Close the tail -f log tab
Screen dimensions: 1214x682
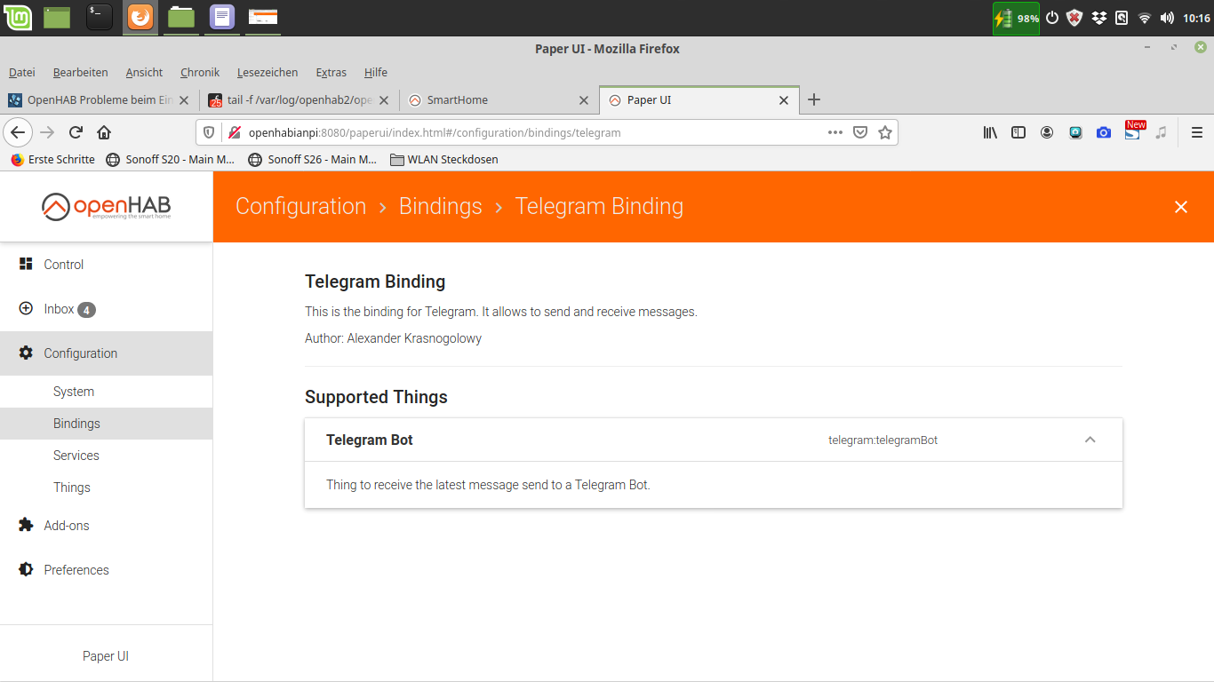(x=384, y=100)
